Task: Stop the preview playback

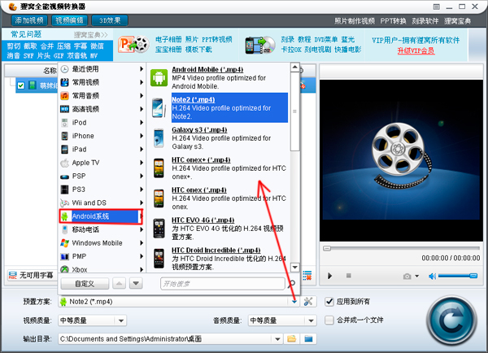Action: tap(349, 276)
